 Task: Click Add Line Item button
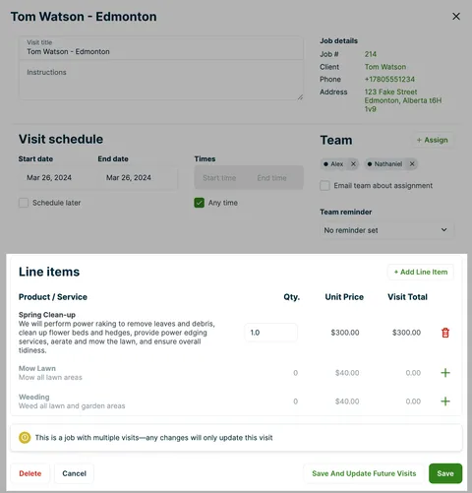tap(421, 272)
